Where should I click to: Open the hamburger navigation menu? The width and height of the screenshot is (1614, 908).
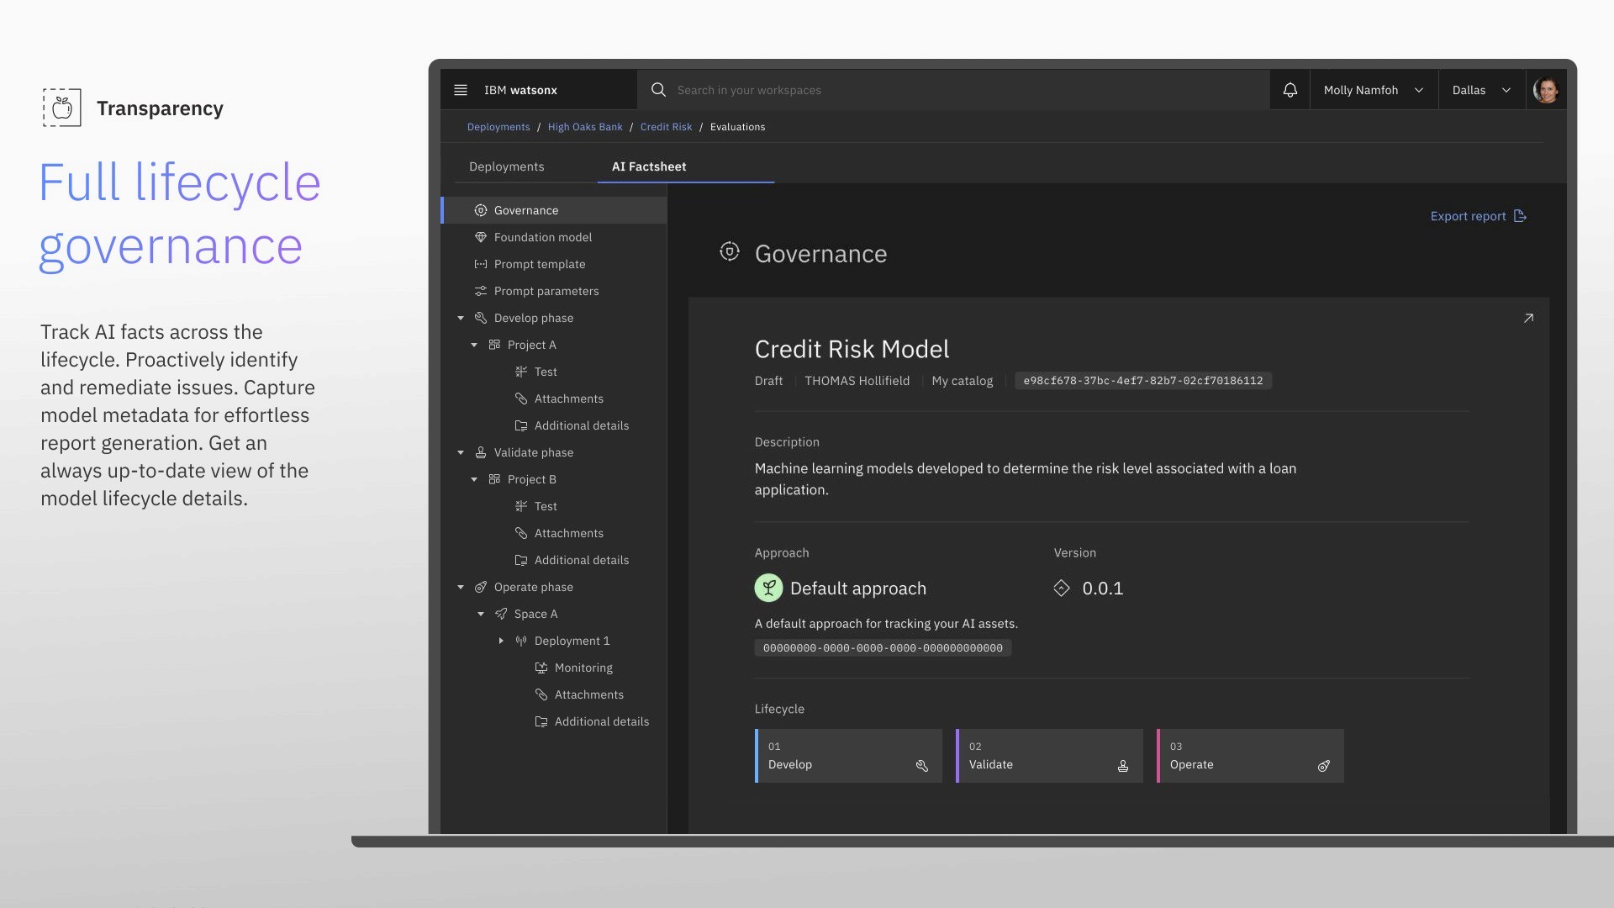point(461,90)
